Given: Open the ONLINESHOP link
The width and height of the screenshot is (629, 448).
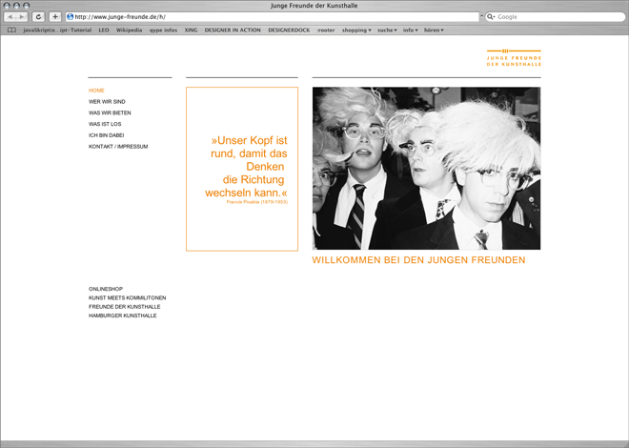Looking at the screenshot, I should pos(106,289).
